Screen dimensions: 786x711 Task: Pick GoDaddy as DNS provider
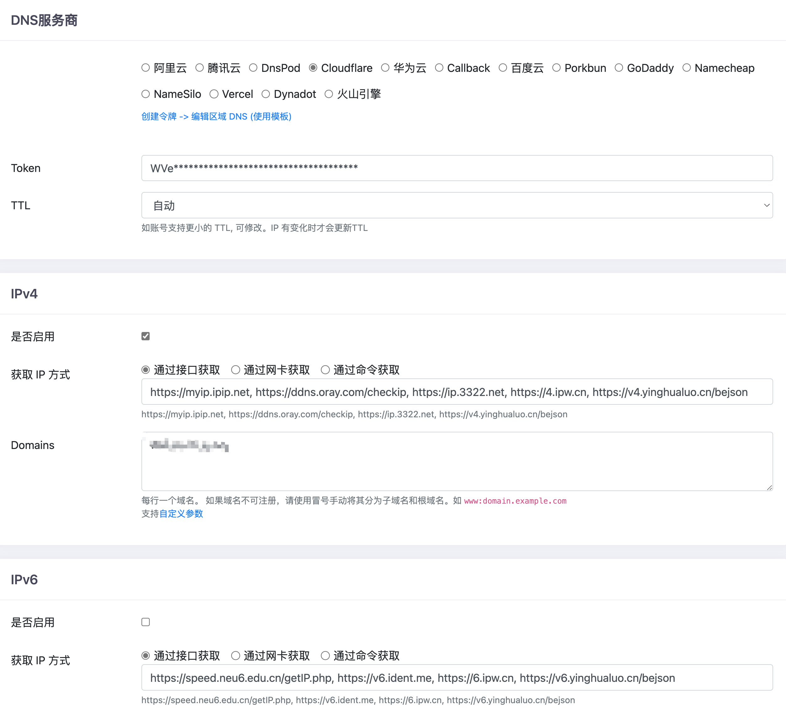(619, 68)
